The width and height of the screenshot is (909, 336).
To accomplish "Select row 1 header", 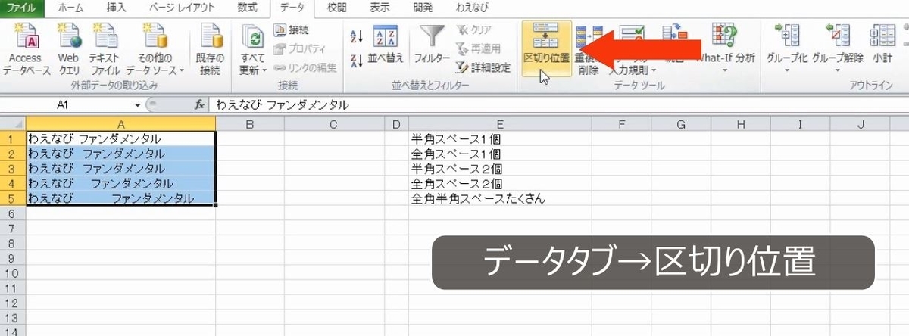I will (x=12, y=139).
